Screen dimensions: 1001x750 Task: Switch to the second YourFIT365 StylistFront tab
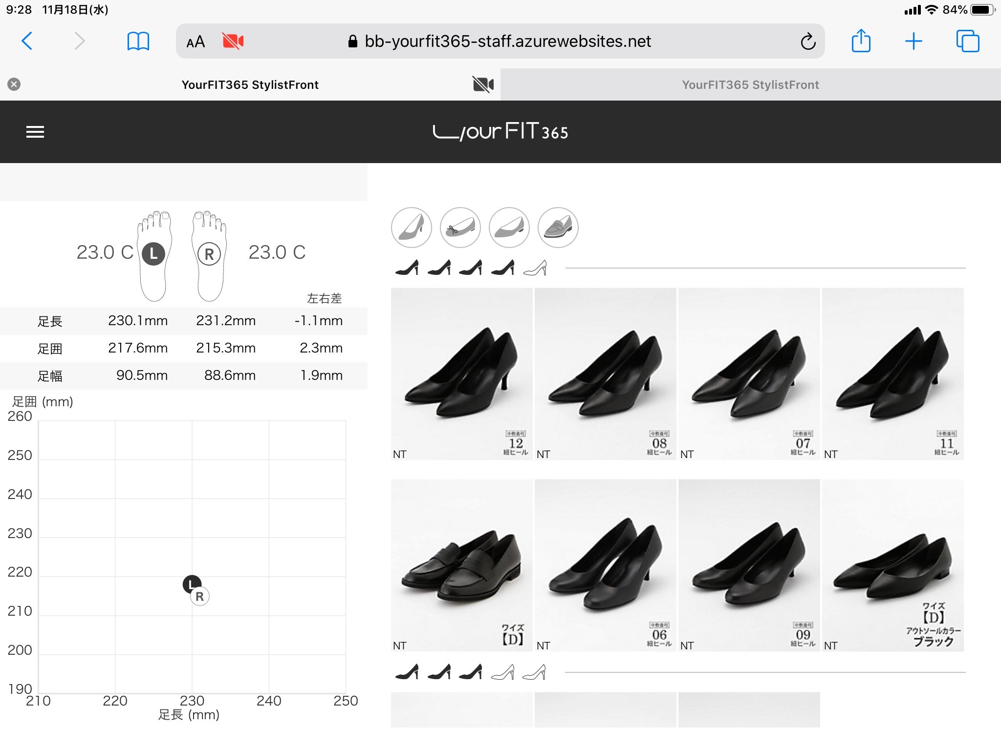point(750,85)
